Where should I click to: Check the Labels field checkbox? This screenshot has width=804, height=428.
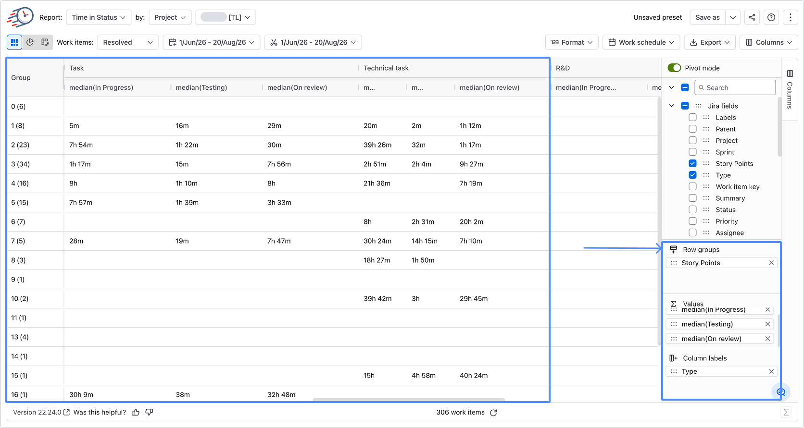point(692,117)
